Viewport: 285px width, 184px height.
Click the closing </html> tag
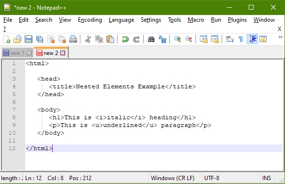pos(39,148)
